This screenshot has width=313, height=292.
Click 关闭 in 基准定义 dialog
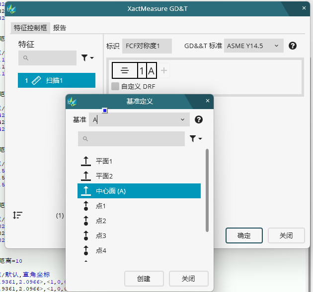(x=188, y=279)
